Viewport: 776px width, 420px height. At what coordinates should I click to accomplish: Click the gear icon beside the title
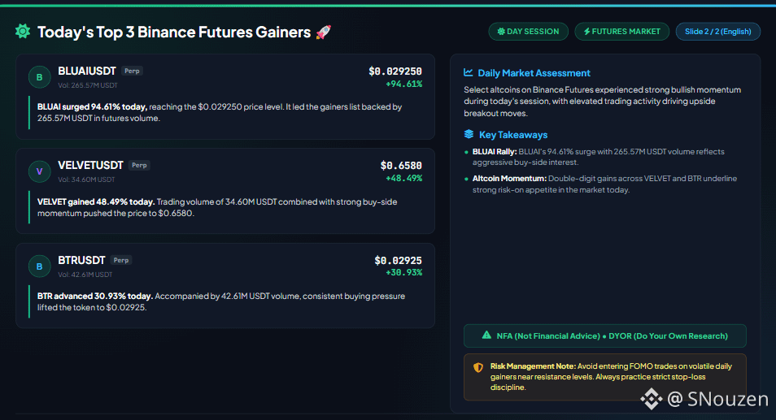22,31
